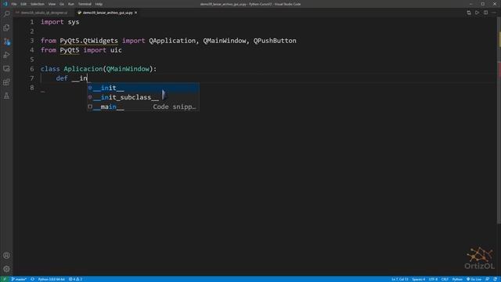Close the demo39_lanzar_archivo_gui_ui.py tab
This screenshot has height=282, width=501.
tap(135, 13)
